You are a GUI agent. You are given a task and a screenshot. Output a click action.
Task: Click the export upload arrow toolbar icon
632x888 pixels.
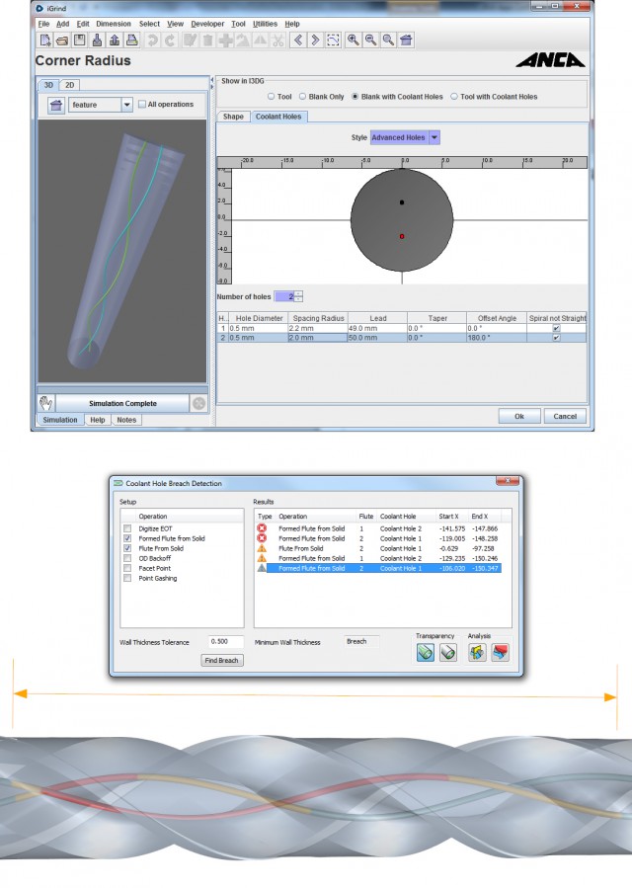[115, 40]
